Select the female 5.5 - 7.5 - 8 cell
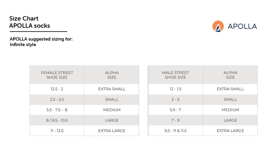Image resolution: width=262 pixels, height=144 pixels. pos(57,110)
